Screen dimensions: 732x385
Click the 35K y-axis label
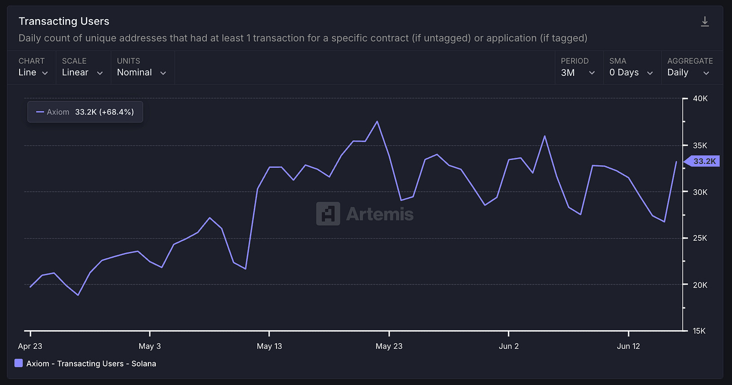coord(700,146)
